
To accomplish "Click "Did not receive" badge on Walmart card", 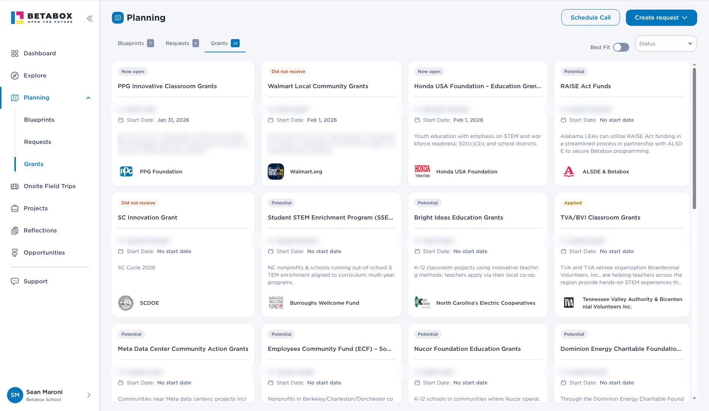I will click(x=288, y=72).
